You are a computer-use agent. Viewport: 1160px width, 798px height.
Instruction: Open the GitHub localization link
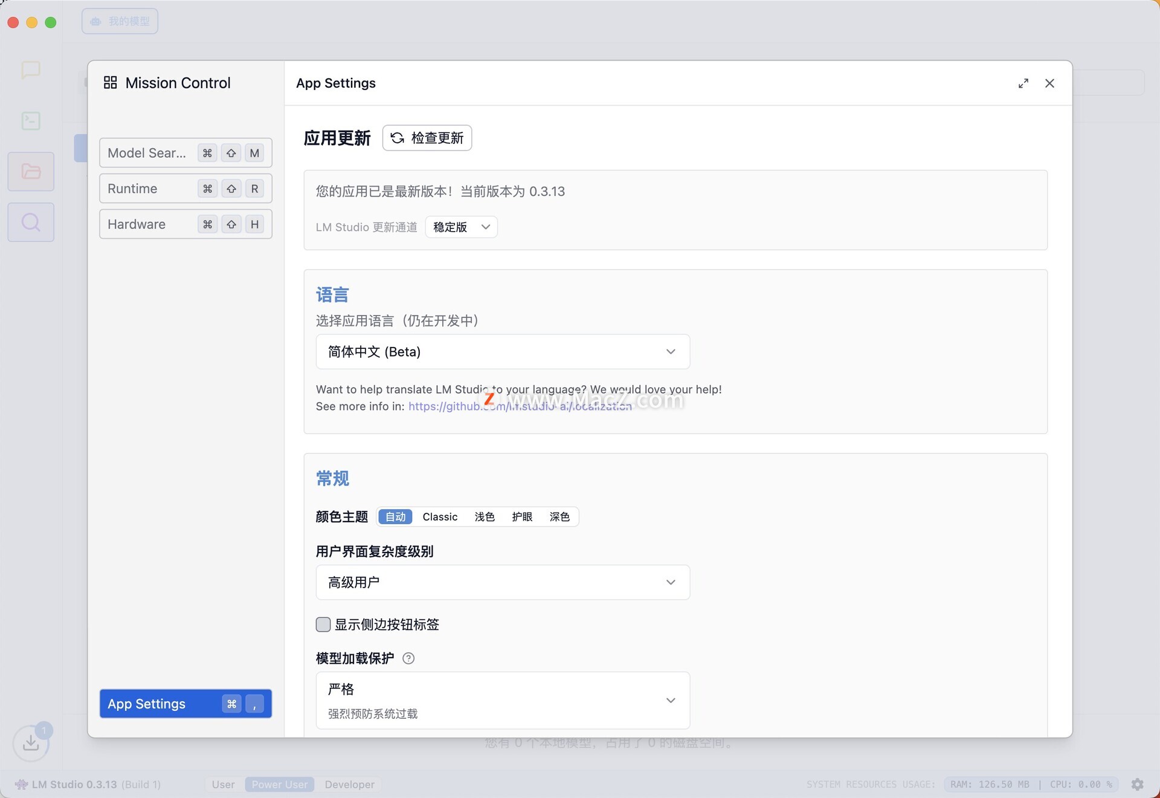[x=520, y=407]
